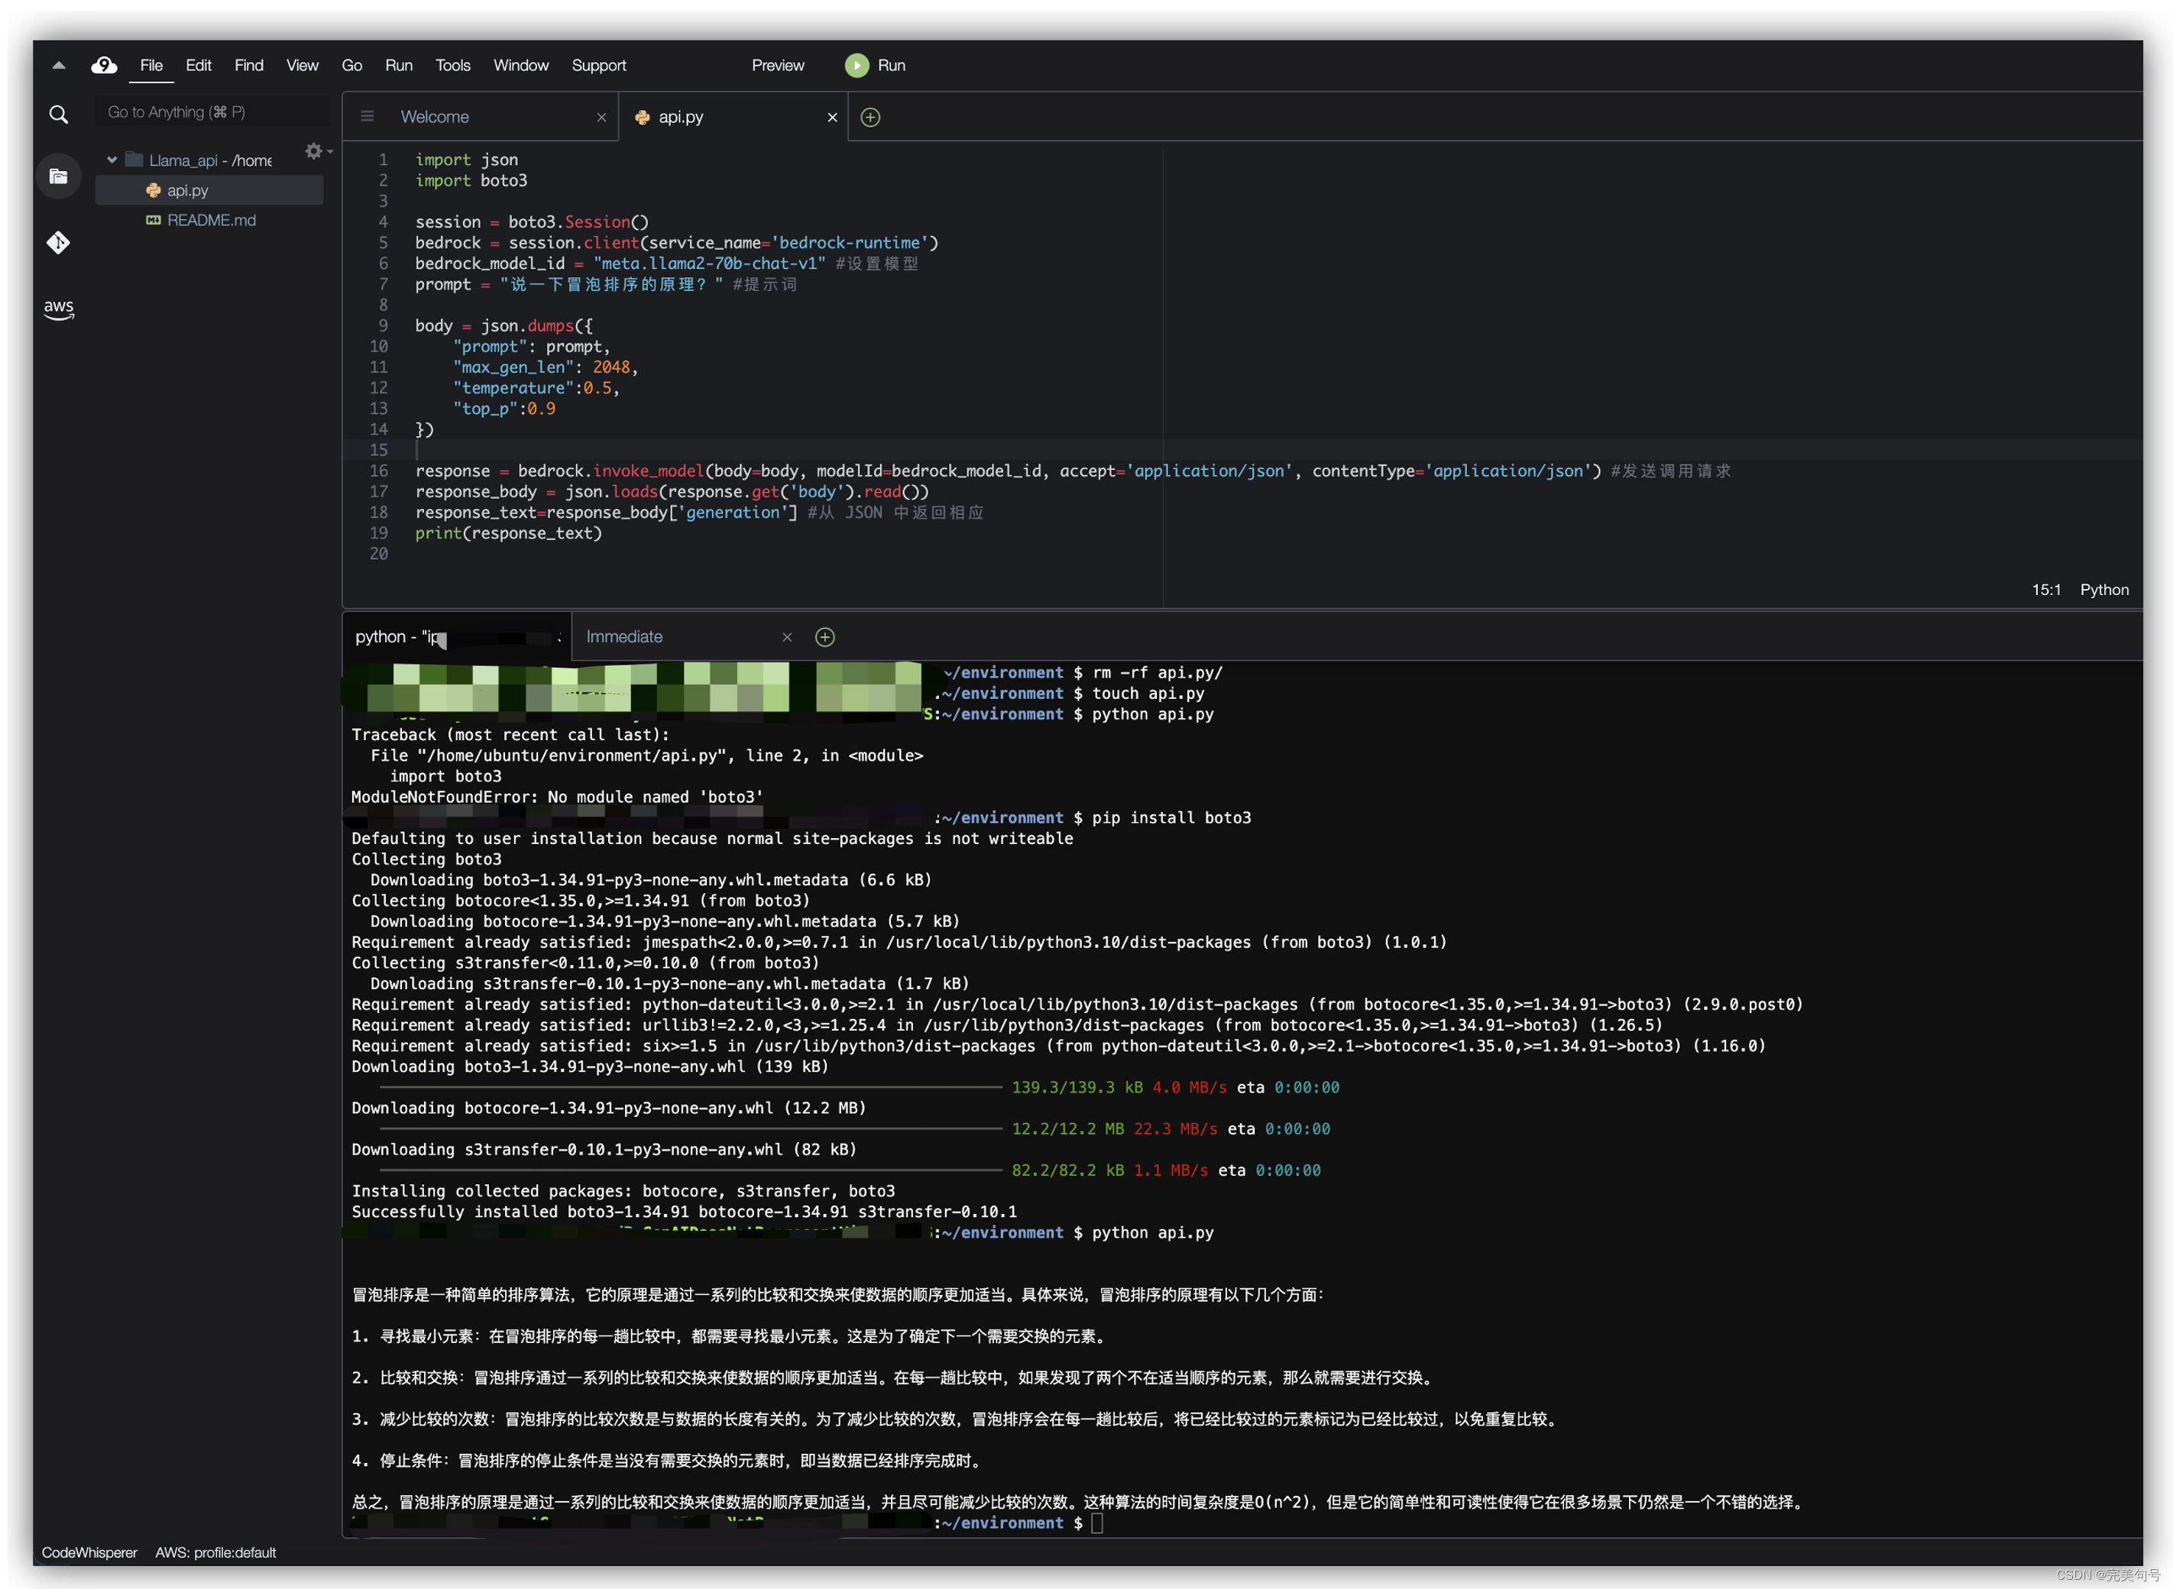Viewport: 2173px width, 1589px height.
Task: Focus the Go to Anything field
Action: coord(212,112)
